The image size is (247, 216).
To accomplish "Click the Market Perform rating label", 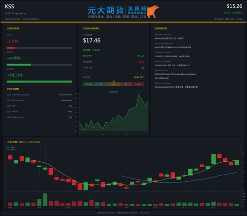I will 66,95.
